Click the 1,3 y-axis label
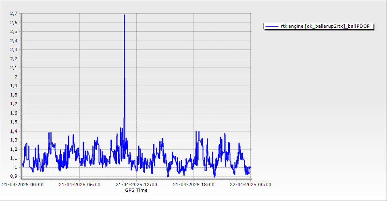The width and height of the screenshot is (387, 201). point(14,140)
